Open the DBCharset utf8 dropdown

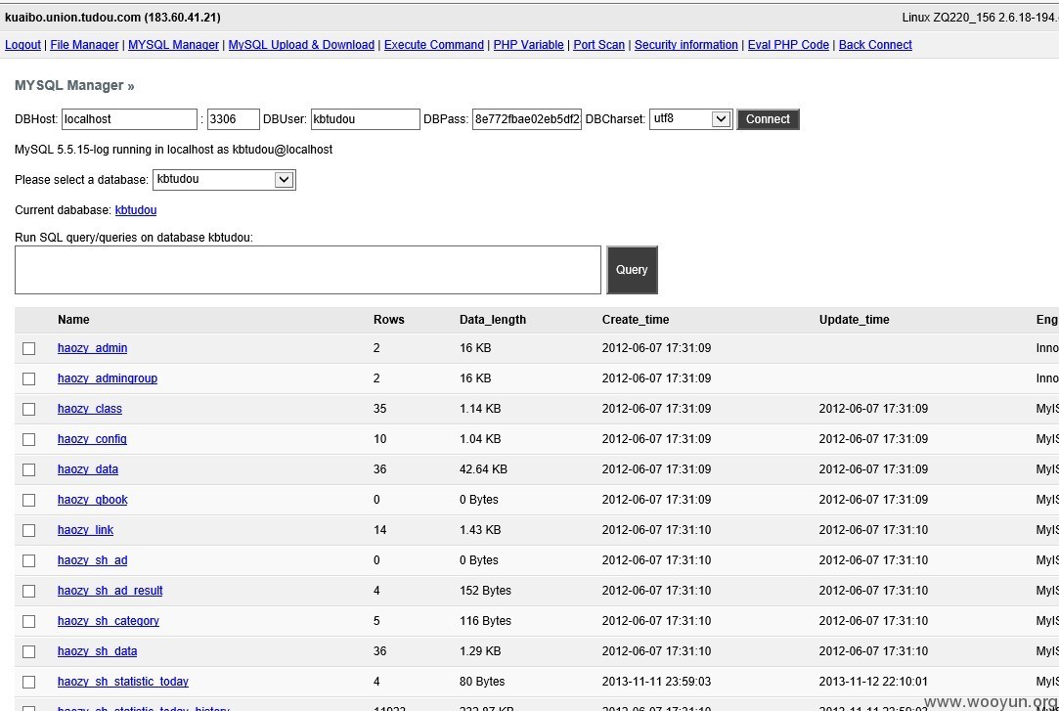(x=691, y=119)
